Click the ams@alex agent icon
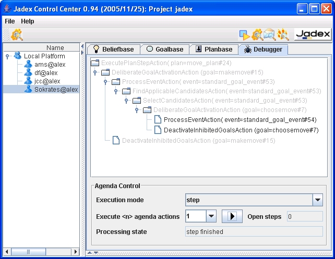The image size is (335, 259). point(28,64)
